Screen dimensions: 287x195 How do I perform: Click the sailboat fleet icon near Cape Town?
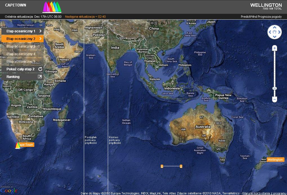coord(17,145)
